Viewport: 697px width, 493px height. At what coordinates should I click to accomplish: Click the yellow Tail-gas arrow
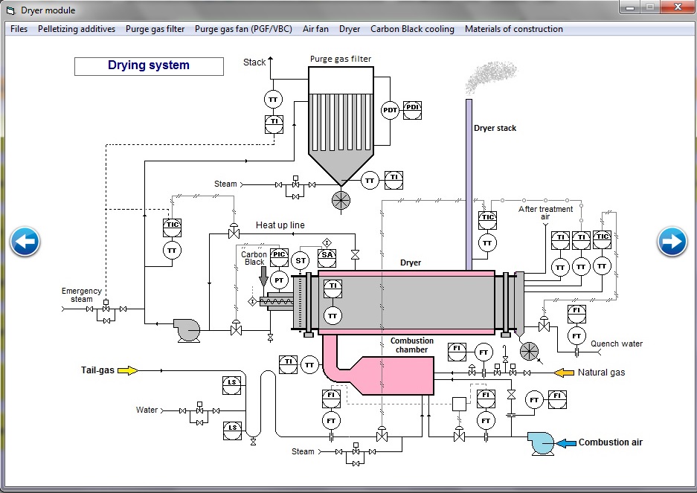click(128, 370)
